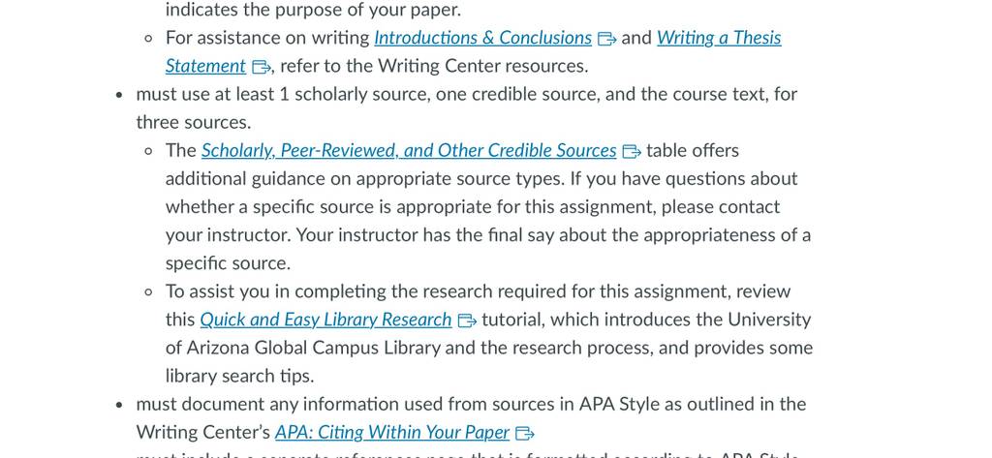Open Scholarly, Peer-Reviewed, and Other Credible Sources

[x=409, y=150]
